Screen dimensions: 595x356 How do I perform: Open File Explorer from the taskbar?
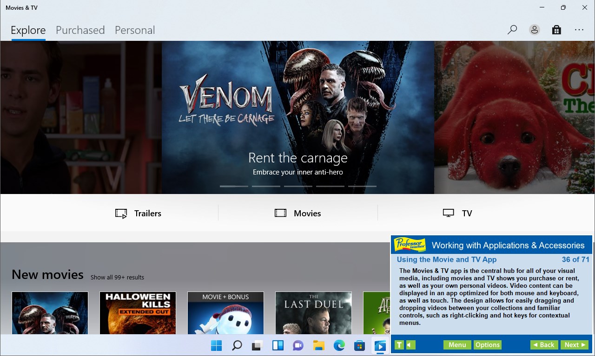[318, 345]
